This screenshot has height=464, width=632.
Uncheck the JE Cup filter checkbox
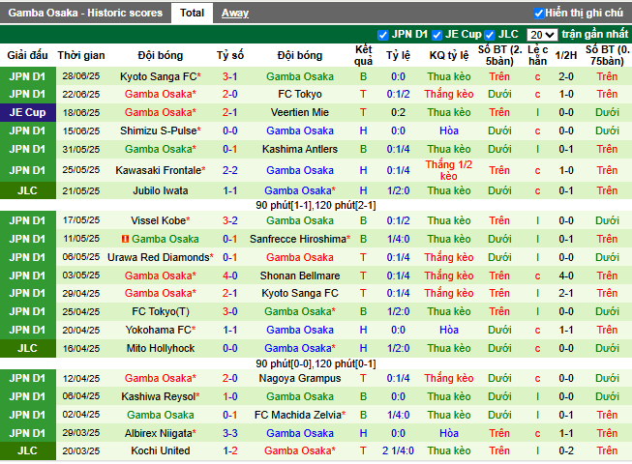click(x=436, y=35)
